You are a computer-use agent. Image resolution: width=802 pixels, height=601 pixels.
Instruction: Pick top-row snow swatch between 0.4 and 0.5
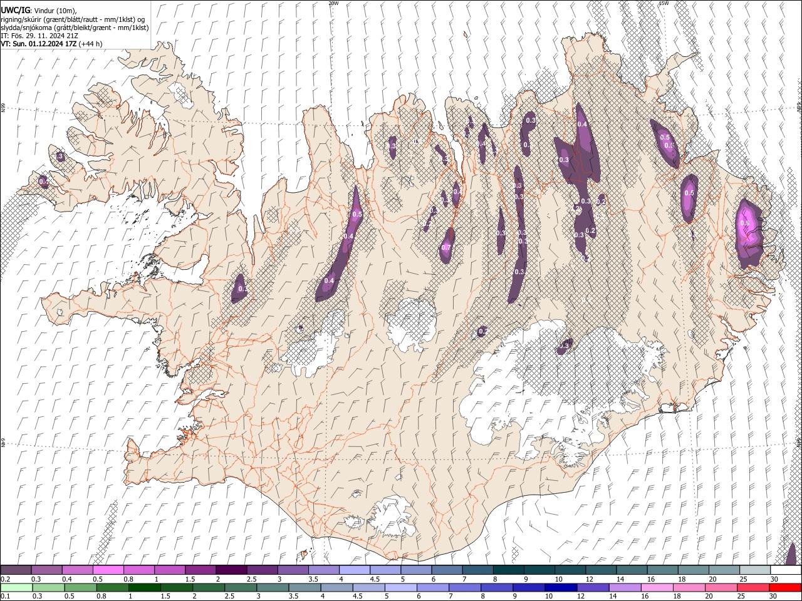coord(77,570)
